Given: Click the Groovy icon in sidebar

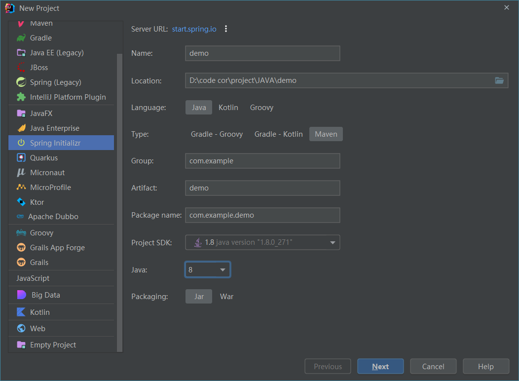Looking at the screenshot, I should (x=21, y=233).
